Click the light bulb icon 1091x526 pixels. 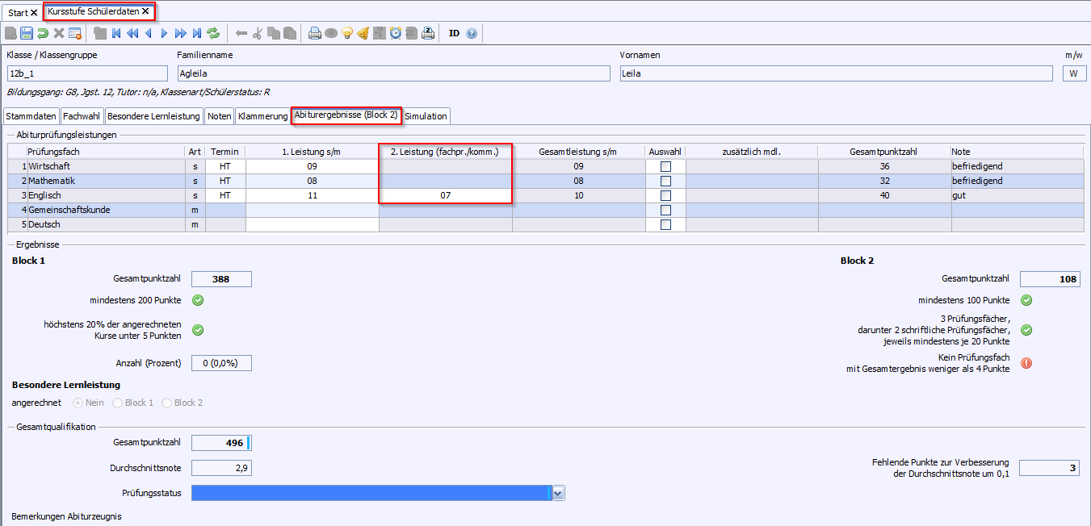(347, 33)
